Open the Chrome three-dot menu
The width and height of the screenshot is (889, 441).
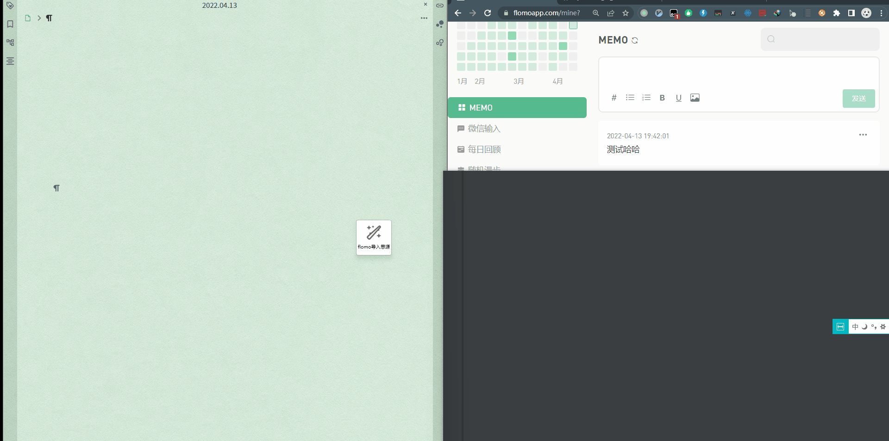(x=881, y=13)
